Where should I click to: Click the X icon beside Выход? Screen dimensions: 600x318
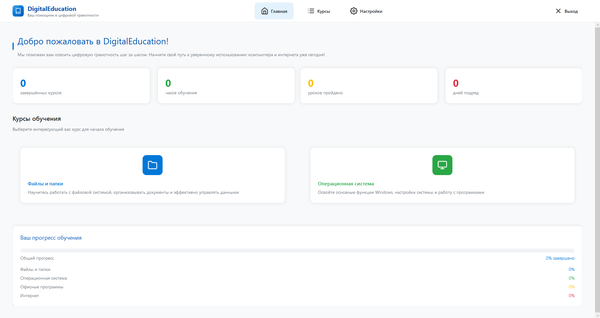pyautogui.click(x=558, y=11)
